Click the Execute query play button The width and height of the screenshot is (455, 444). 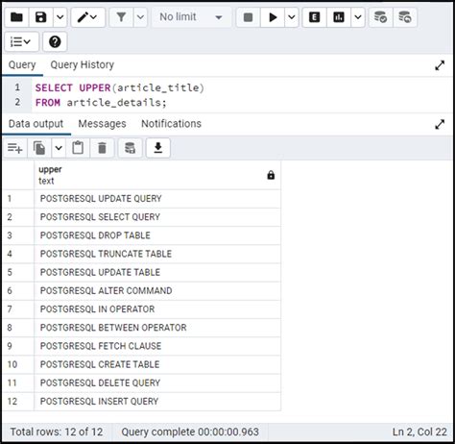273,17
